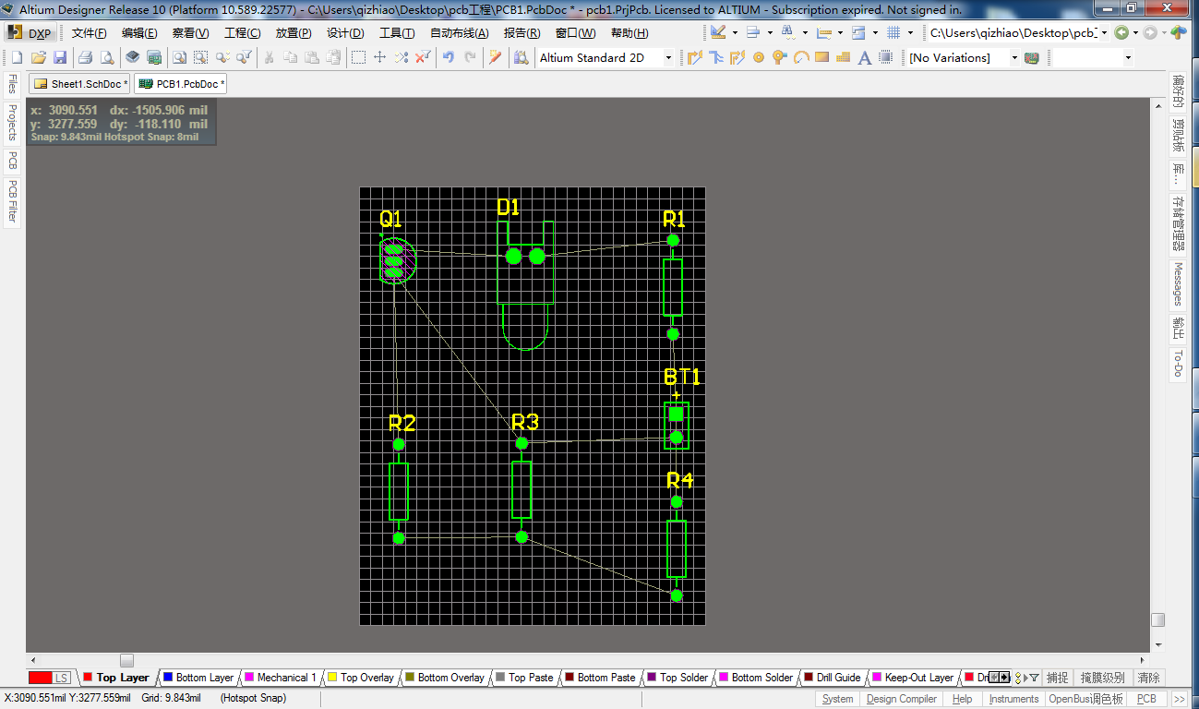Select the Place Fill tool icon

[x=821, y=57]
